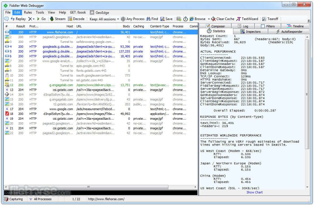This screenshot has height=205, width=314.
Task: Sort by Result column header
Action: [x=21, y=26]
